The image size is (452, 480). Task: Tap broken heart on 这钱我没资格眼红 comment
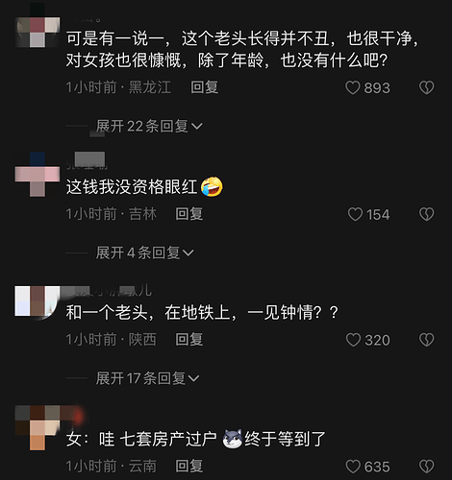coord(426,214)
